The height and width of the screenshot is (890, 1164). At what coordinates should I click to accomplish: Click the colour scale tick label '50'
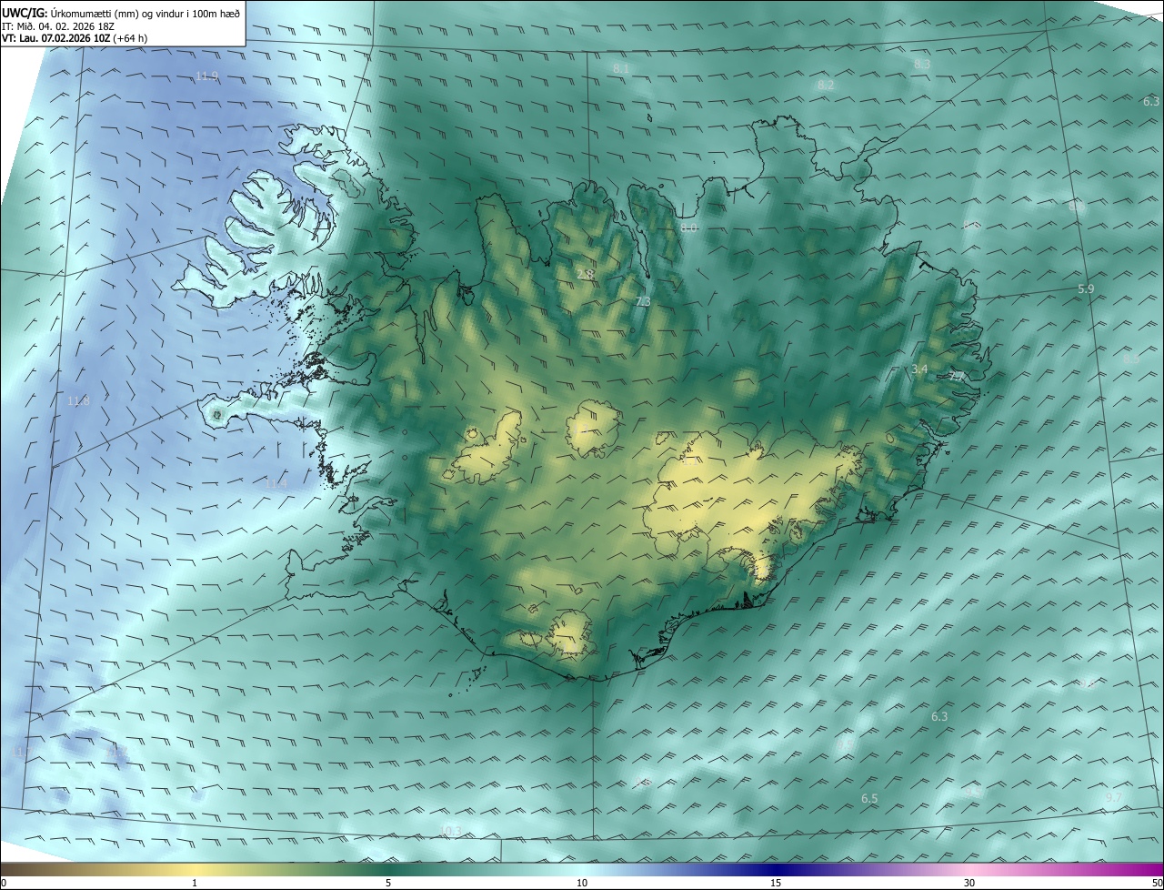(x=1157, y=883)
